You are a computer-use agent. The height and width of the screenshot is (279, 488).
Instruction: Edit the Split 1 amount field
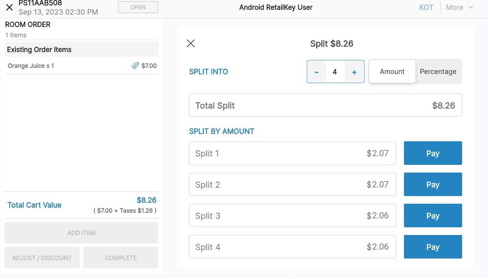coord(292,153)
